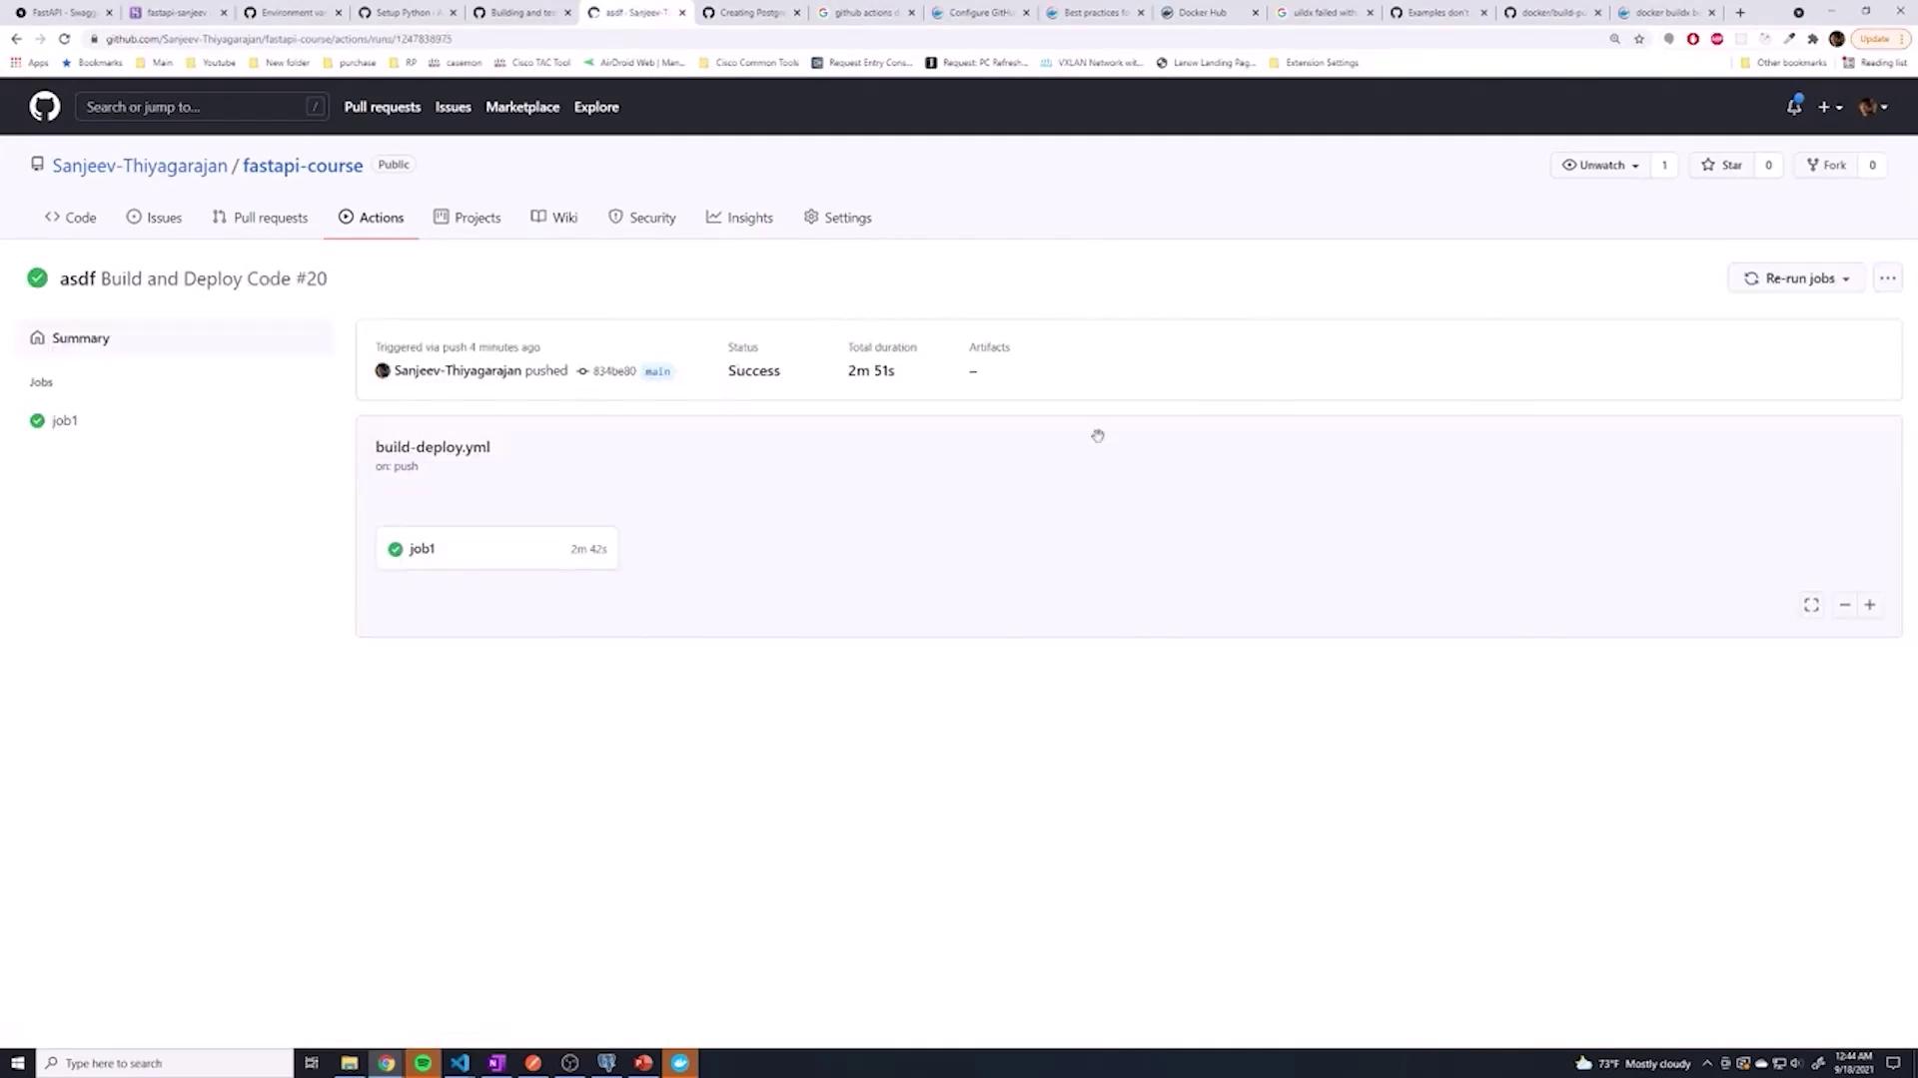Switch to the Security tab
Viewport: 1918px width, 1078px height.
pos(642,218)
